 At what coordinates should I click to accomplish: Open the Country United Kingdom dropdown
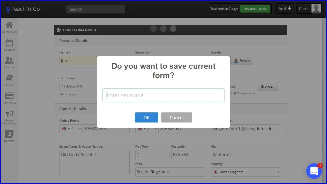246,172
